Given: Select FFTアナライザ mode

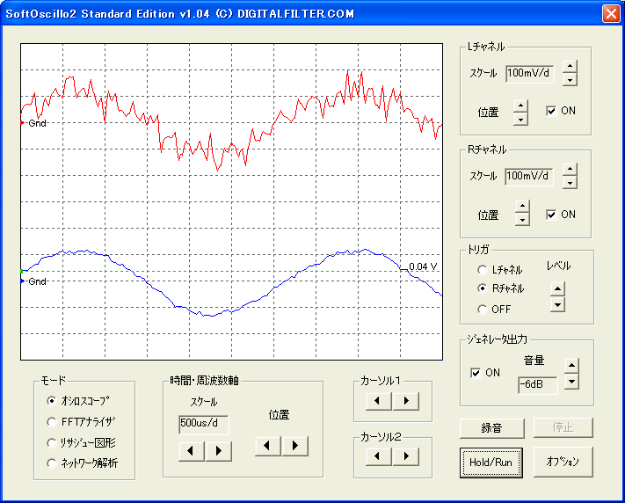Looking at the screenshot, I should pos(51,422).
